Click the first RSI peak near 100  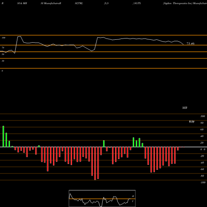(x=19, y=36)
